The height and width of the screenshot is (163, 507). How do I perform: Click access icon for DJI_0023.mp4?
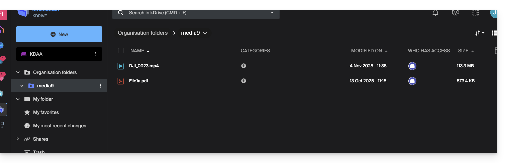click(x=412, y=66)
